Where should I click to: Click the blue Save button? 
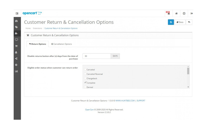coord(171,22)
